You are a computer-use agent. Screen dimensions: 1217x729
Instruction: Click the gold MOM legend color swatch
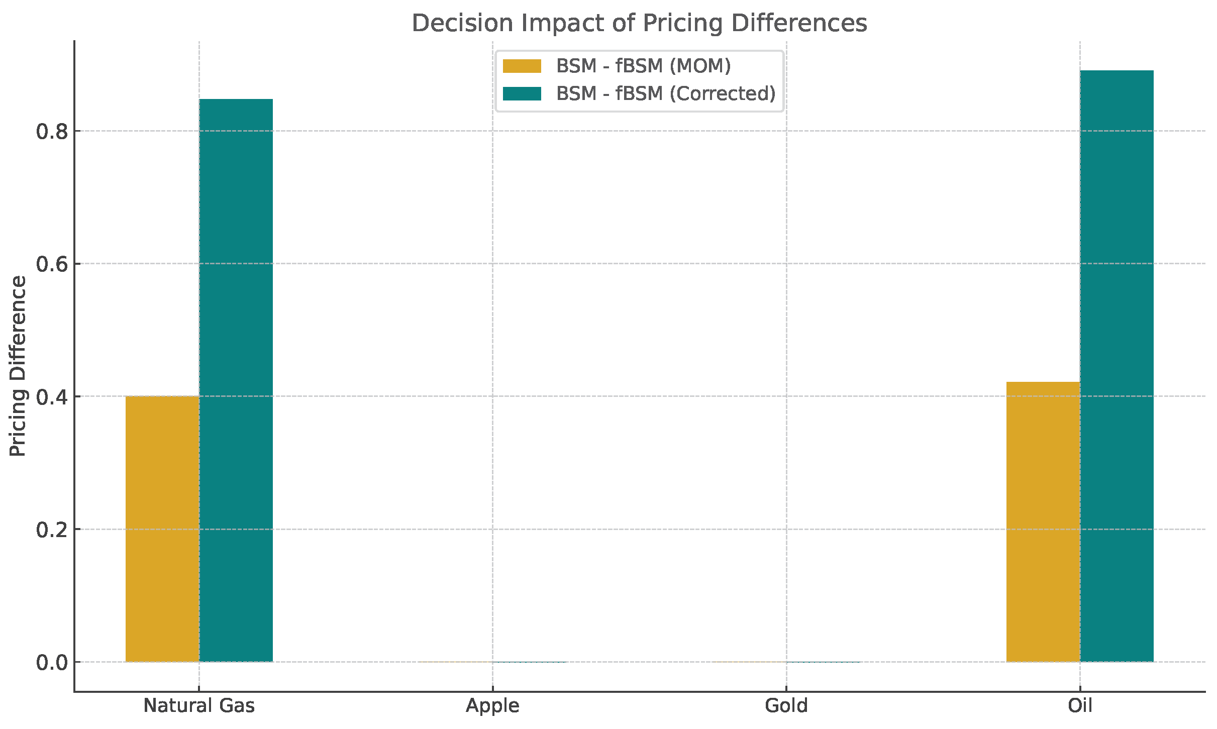coord(522,66)
